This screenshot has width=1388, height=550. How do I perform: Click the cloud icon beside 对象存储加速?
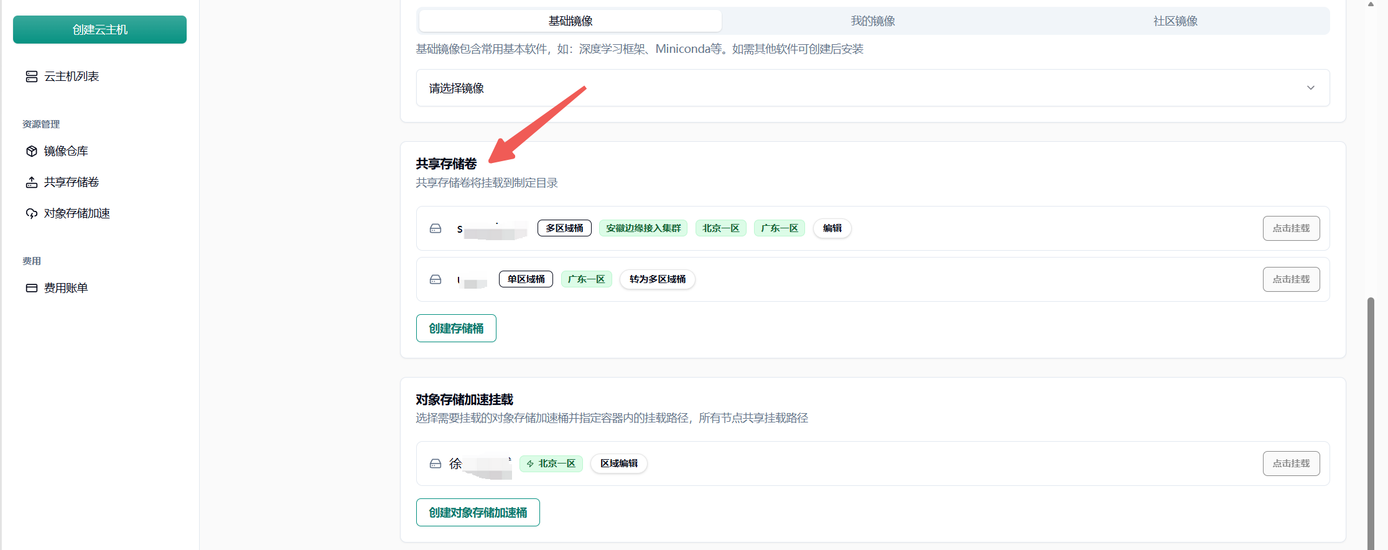(x=32, y=213)
